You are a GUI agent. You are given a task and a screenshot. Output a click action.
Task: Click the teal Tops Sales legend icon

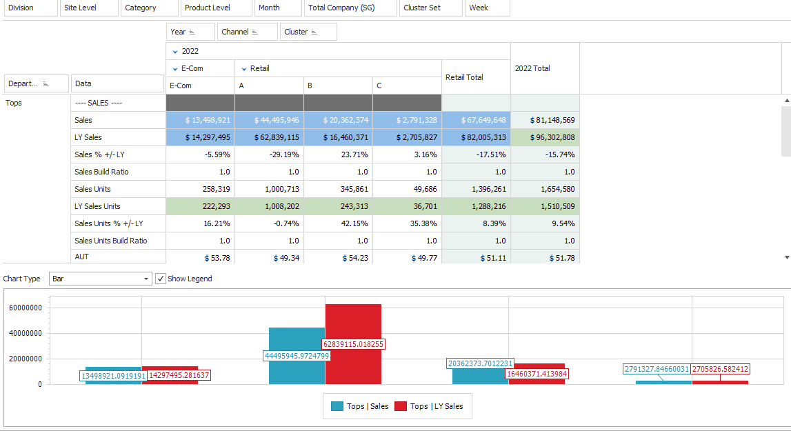[337, 406]
